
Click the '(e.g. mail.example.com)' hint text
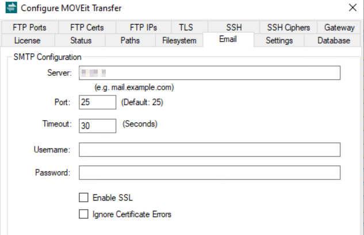point(134,87)
